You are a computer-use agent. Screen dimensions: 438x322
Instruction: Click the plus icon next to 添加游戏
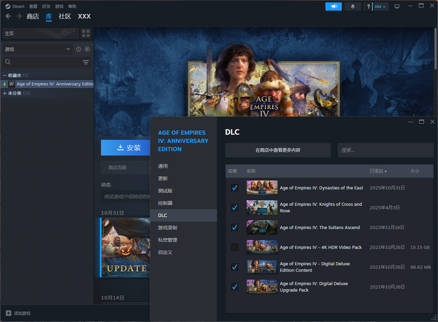[x=9, y=313]
